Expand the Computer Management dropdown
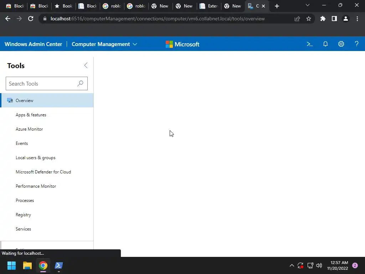 tap(104, 44)
